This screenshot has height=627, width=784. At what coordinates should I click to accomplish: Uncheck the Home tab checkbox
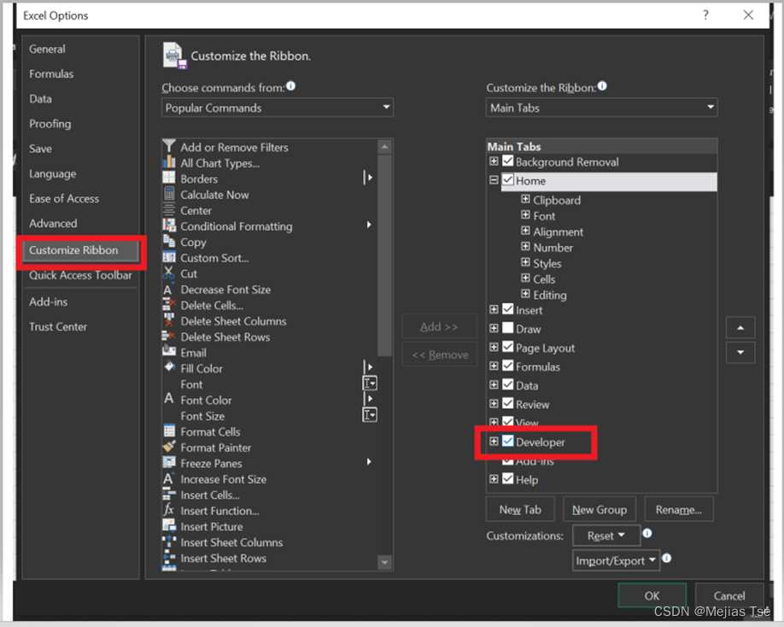click(x=508, y=179)
